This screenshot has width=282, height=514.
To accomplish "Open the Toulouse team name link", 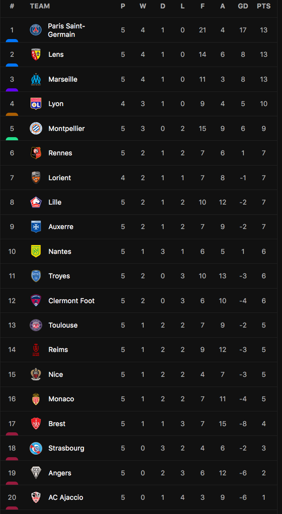I will 63,325.
